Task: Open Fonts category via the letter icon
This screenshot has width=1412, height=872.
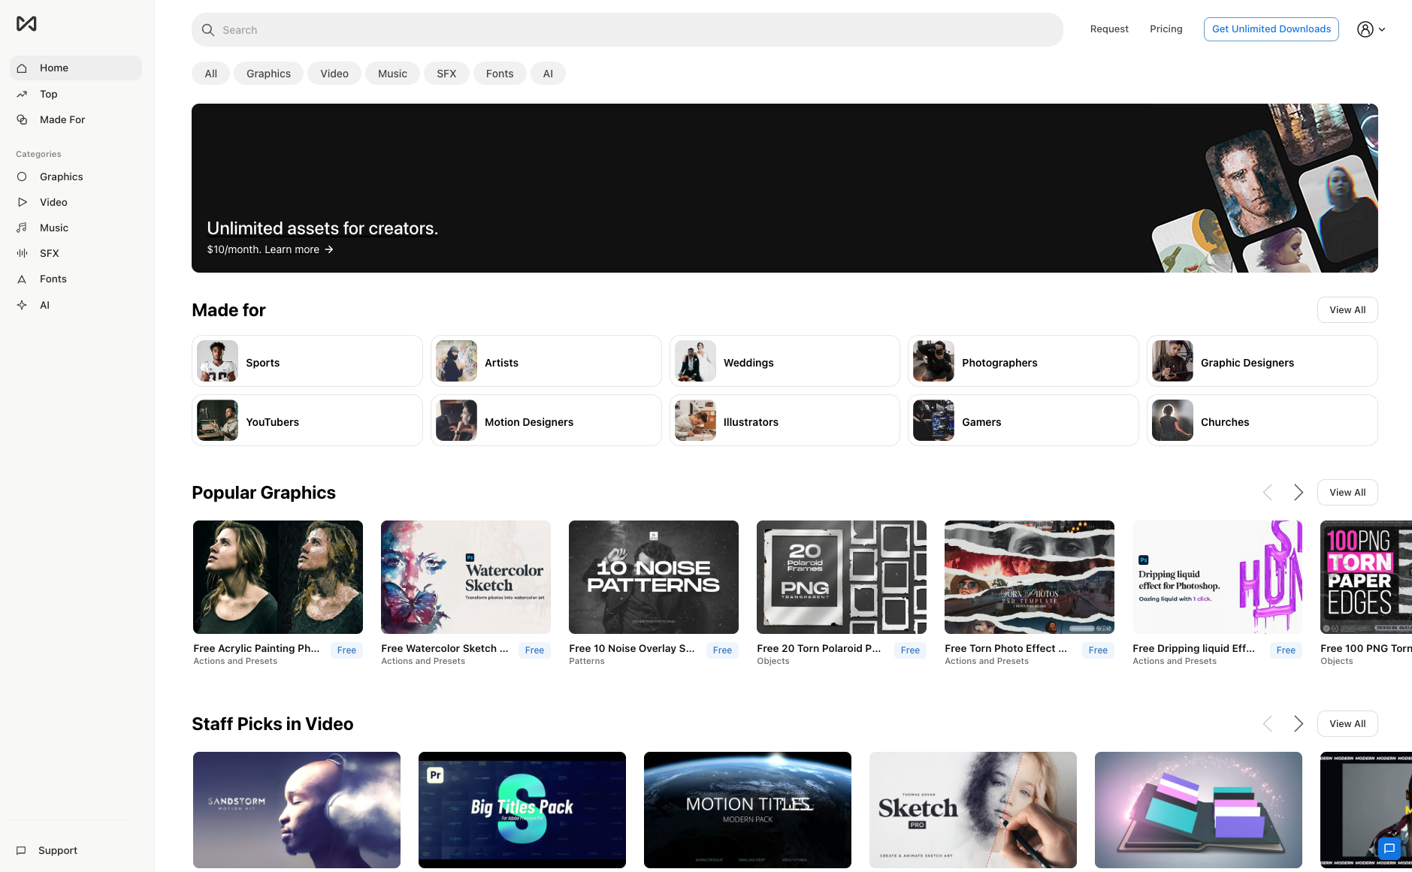Action: [x=23, y=279]
